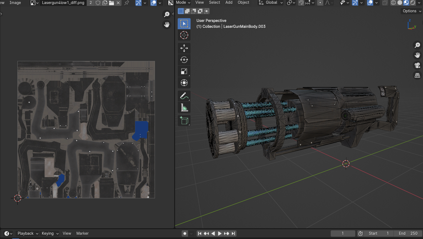The image size is (423, 239).
Task: Expand the Options dropdown
Action: click(412, 11)
